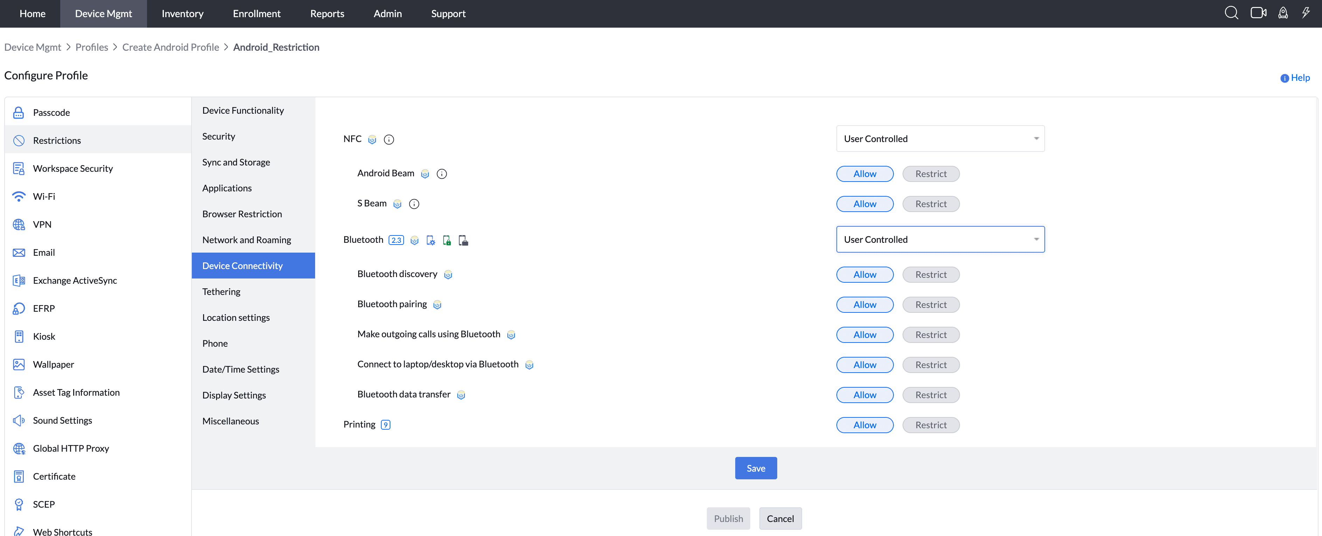Click the info icon beside Android Beam
The height and width of the screenshot is (536, 1322).
click(x=441, y=174)
